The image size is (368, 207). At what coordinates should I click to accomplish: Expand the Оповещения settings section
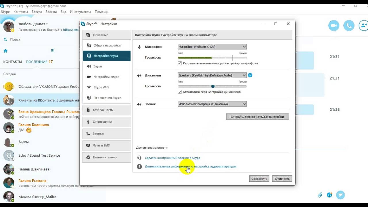click(x=107, y=122)
